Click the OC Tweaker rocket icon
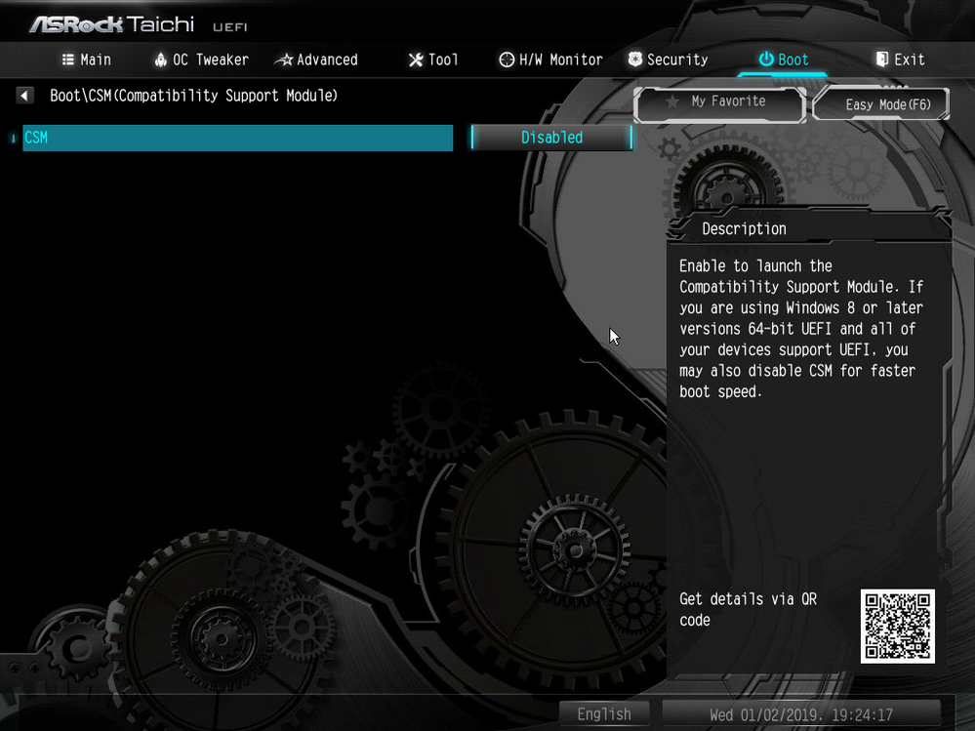Image resolution: width=975 pixels, height=731 pixels. click(x=160, y=60)
